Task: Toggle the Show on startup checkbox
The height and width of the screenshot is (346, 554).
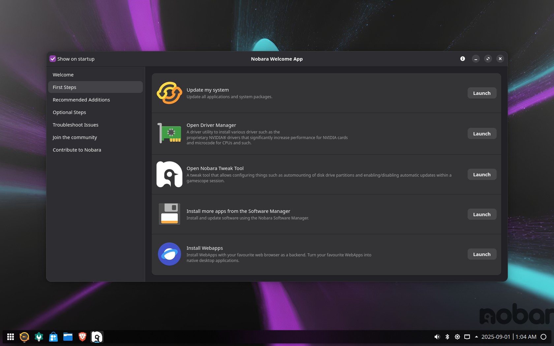Action: [x=53, y=59]
